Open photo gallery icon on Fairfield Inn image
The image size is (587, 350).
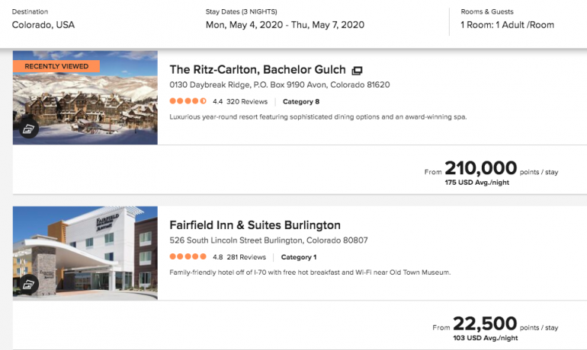click(29, 284)
